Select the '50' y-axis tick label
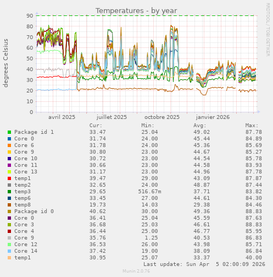Viewport: 273px width, 277px height. click(30, 59)
